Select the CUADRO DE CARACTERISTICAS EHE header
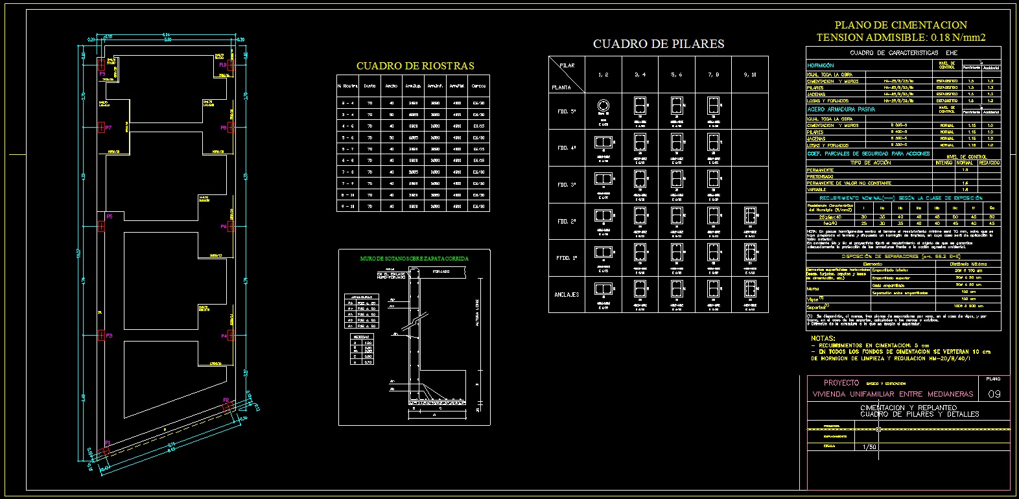 point(904,52)
